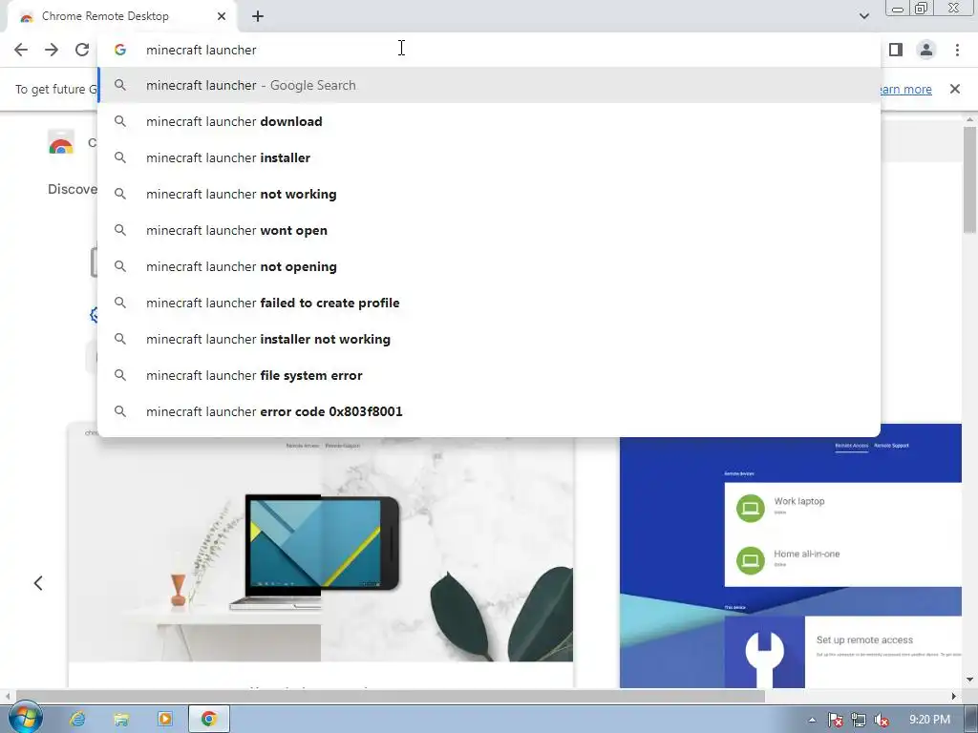Viewport: 978px width, 733px height.
Task: Select the minecraft launcher wont open suggestion
Action: (489, 230)
